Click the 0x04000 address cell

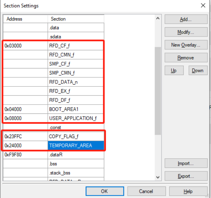[25, 109]
